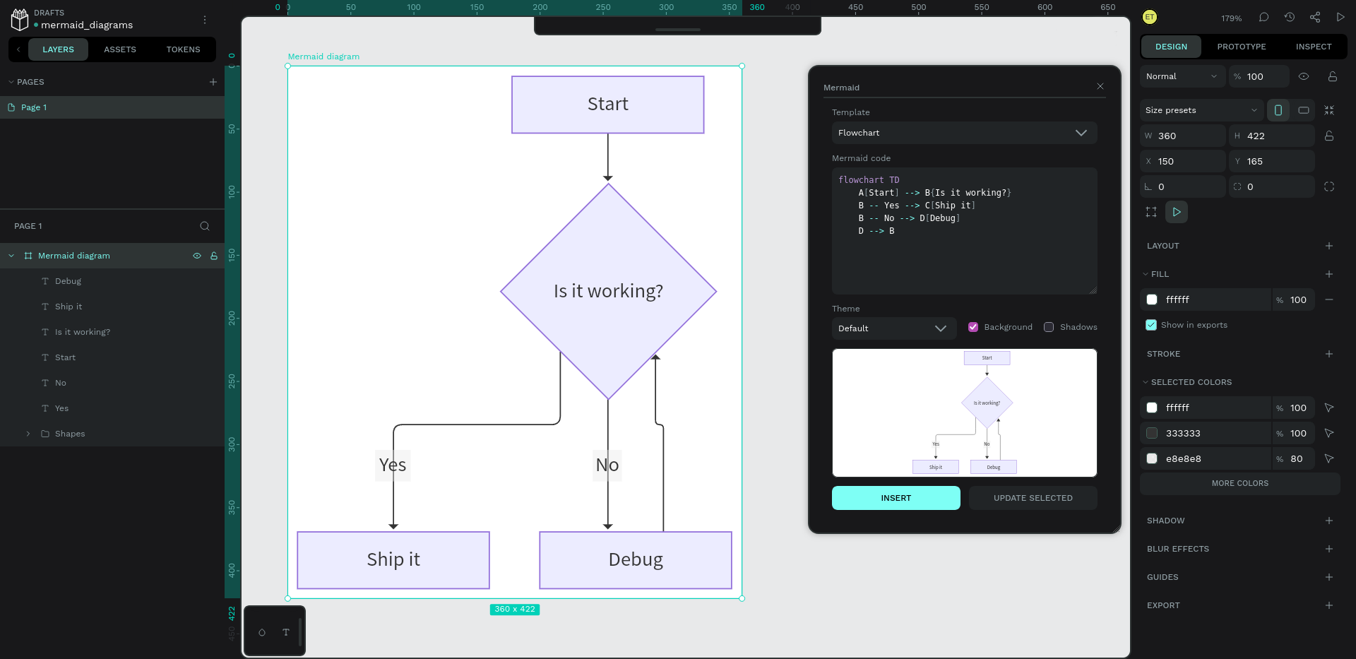Open the Flowchart template dropdown
Image resolution: width=1356 pixels, height=659 pixels.
pyautogui.click(x=964, y=133)
